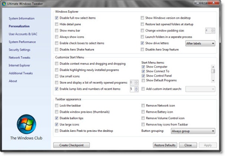Open System Performance settings
This screenshot has height=156, width=225.
coord(22,42)
